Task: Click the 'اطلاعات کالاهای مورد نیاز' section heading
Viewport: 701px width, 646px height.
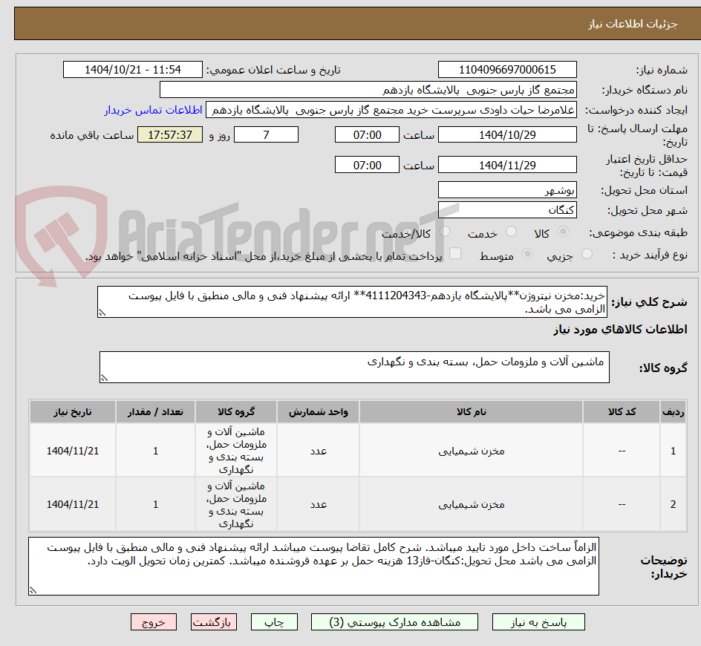Action: [x=620, y=330]
